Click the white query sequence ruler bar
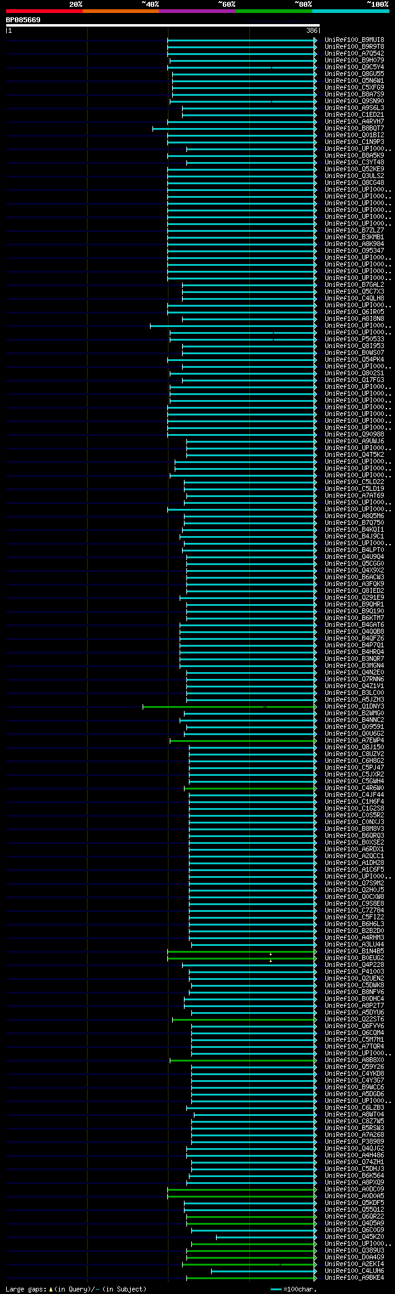This screenshot has height=1294, width=395. pyautogui.click(x=163, y=25)
